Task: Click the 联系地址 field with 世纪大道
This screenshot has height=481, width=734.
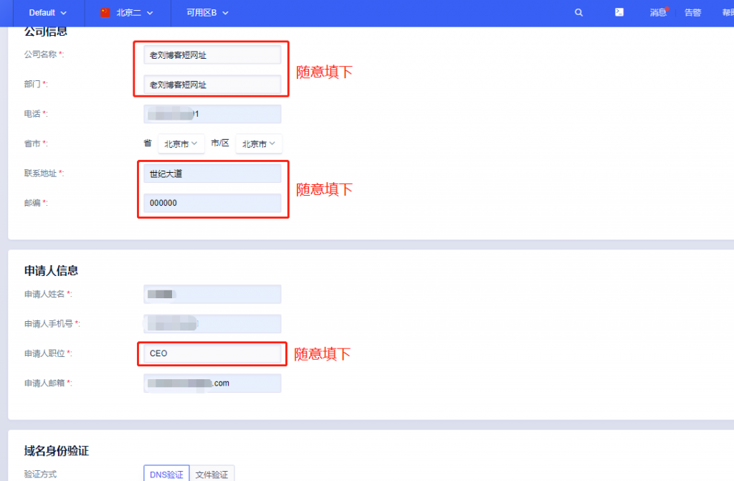Action: pyautogui.click(x=212, y=173)
